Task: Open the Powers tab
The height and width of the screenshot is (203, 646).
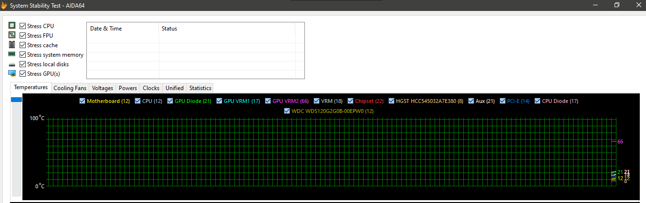Action: pyautogui.click(x=128, y=88)
